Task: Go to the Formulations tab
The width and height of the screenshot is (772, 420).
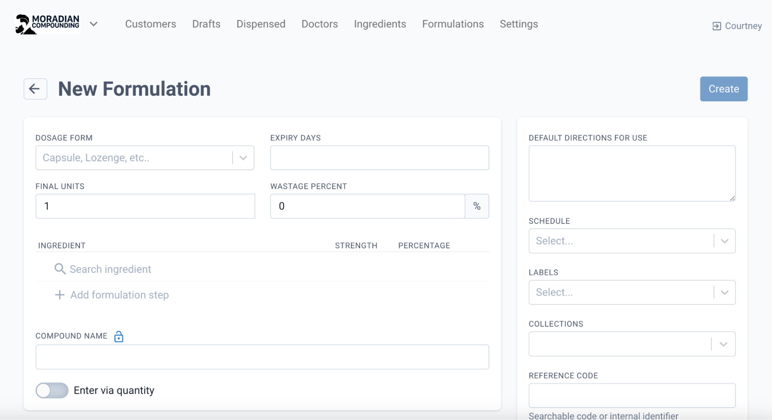Action: pos(453,24)
